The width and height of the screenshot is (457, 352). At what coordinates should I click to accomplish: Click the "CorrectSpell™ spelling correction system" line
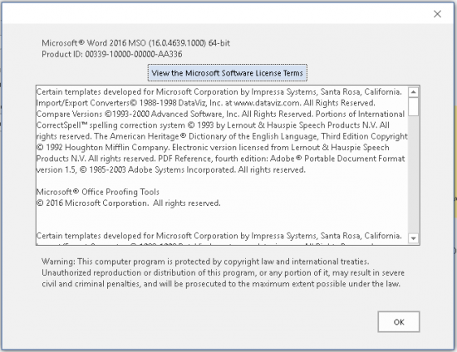(213, 125)
